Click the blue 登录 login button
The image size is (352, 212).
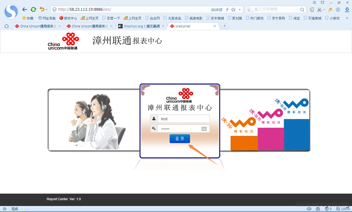180,139
